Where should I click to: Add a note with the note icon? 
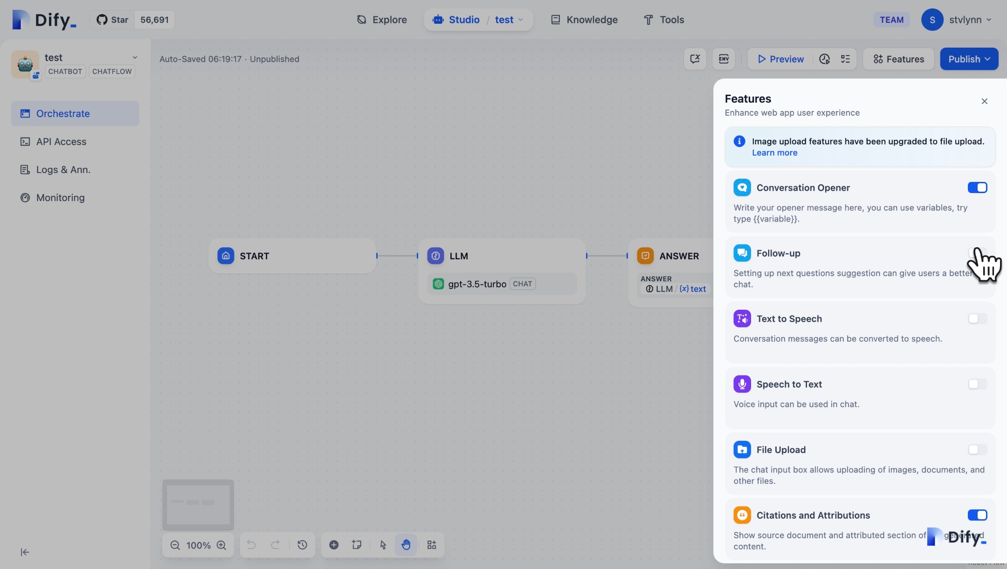[357, 545]
